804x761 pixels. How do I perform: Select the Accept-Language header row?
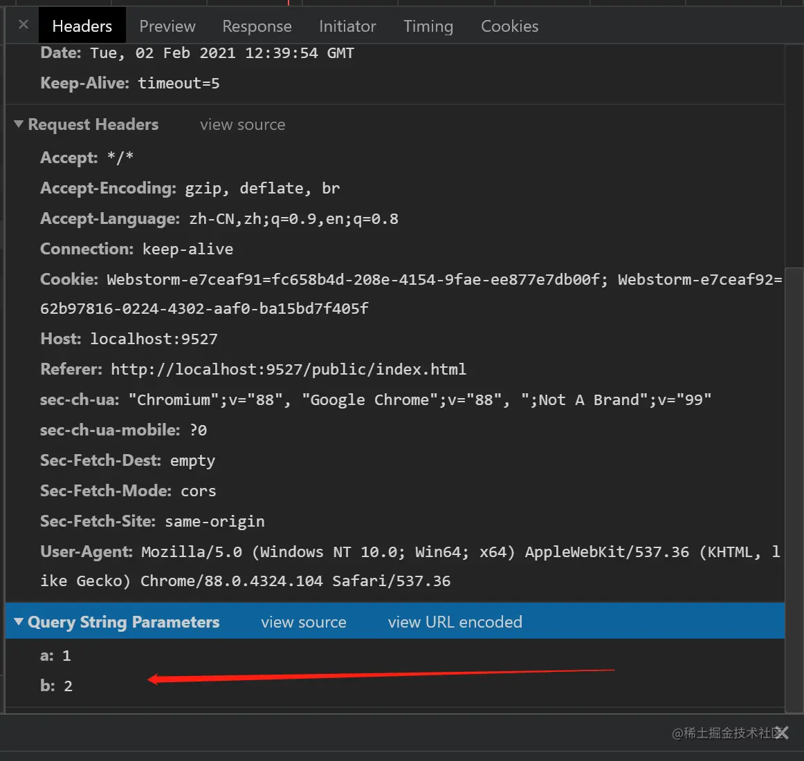[x=219, y=218]
